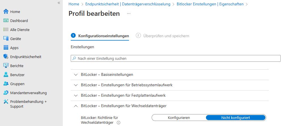Click the Nach einer Einstellung suchen field
The height and width of the screenshot is (126, 288).
pyautogui.click(x=176, y=59)
